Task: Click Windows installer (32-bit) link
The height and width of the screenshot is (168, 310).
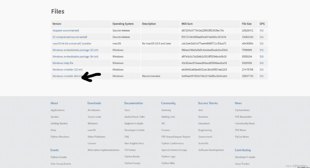Action: click(67, 70)
